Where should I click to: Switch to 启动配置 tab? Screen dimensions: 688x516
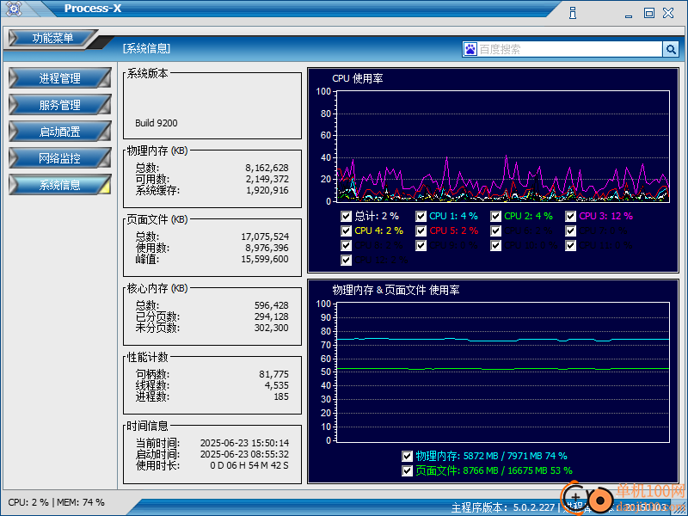pyautogui.click(x=60, y=132)
